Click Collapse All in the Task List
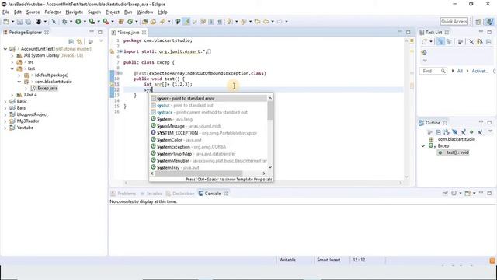Image resolution: width=497 pixels, height=280 pixels. [x=488, y=41]
